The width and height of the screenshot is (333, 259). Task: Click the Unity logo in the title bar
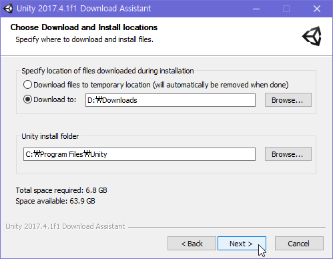tap(8, 9)
